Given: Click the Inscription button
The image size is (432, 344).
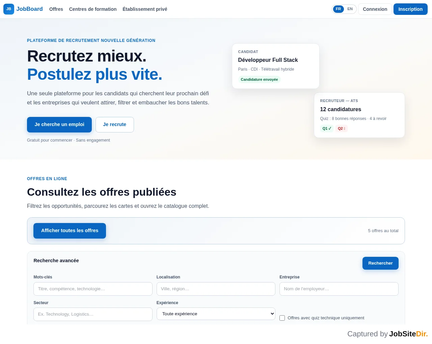Looking at the screenshot, I should [410, 9].
